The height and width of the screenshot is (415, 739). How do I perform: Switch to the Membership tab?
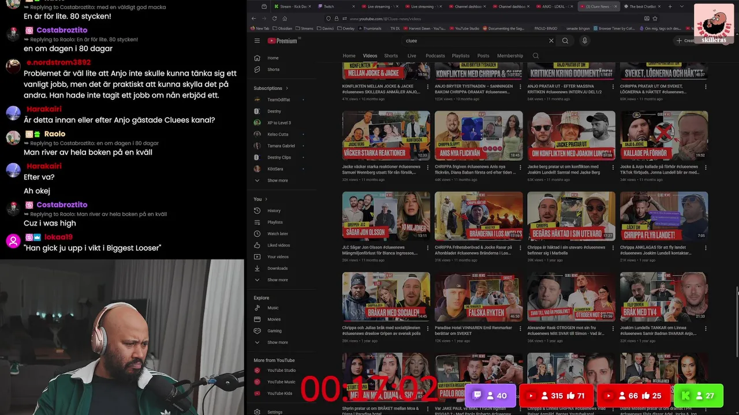tap(510, 56)
